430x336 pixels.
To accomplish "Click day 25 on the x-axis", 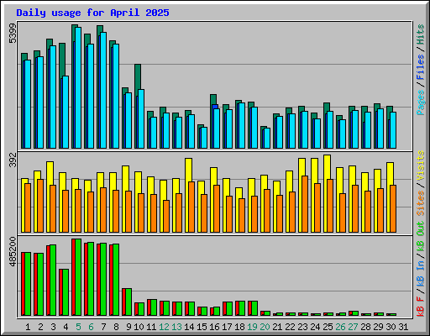I will tap(328, 327).
